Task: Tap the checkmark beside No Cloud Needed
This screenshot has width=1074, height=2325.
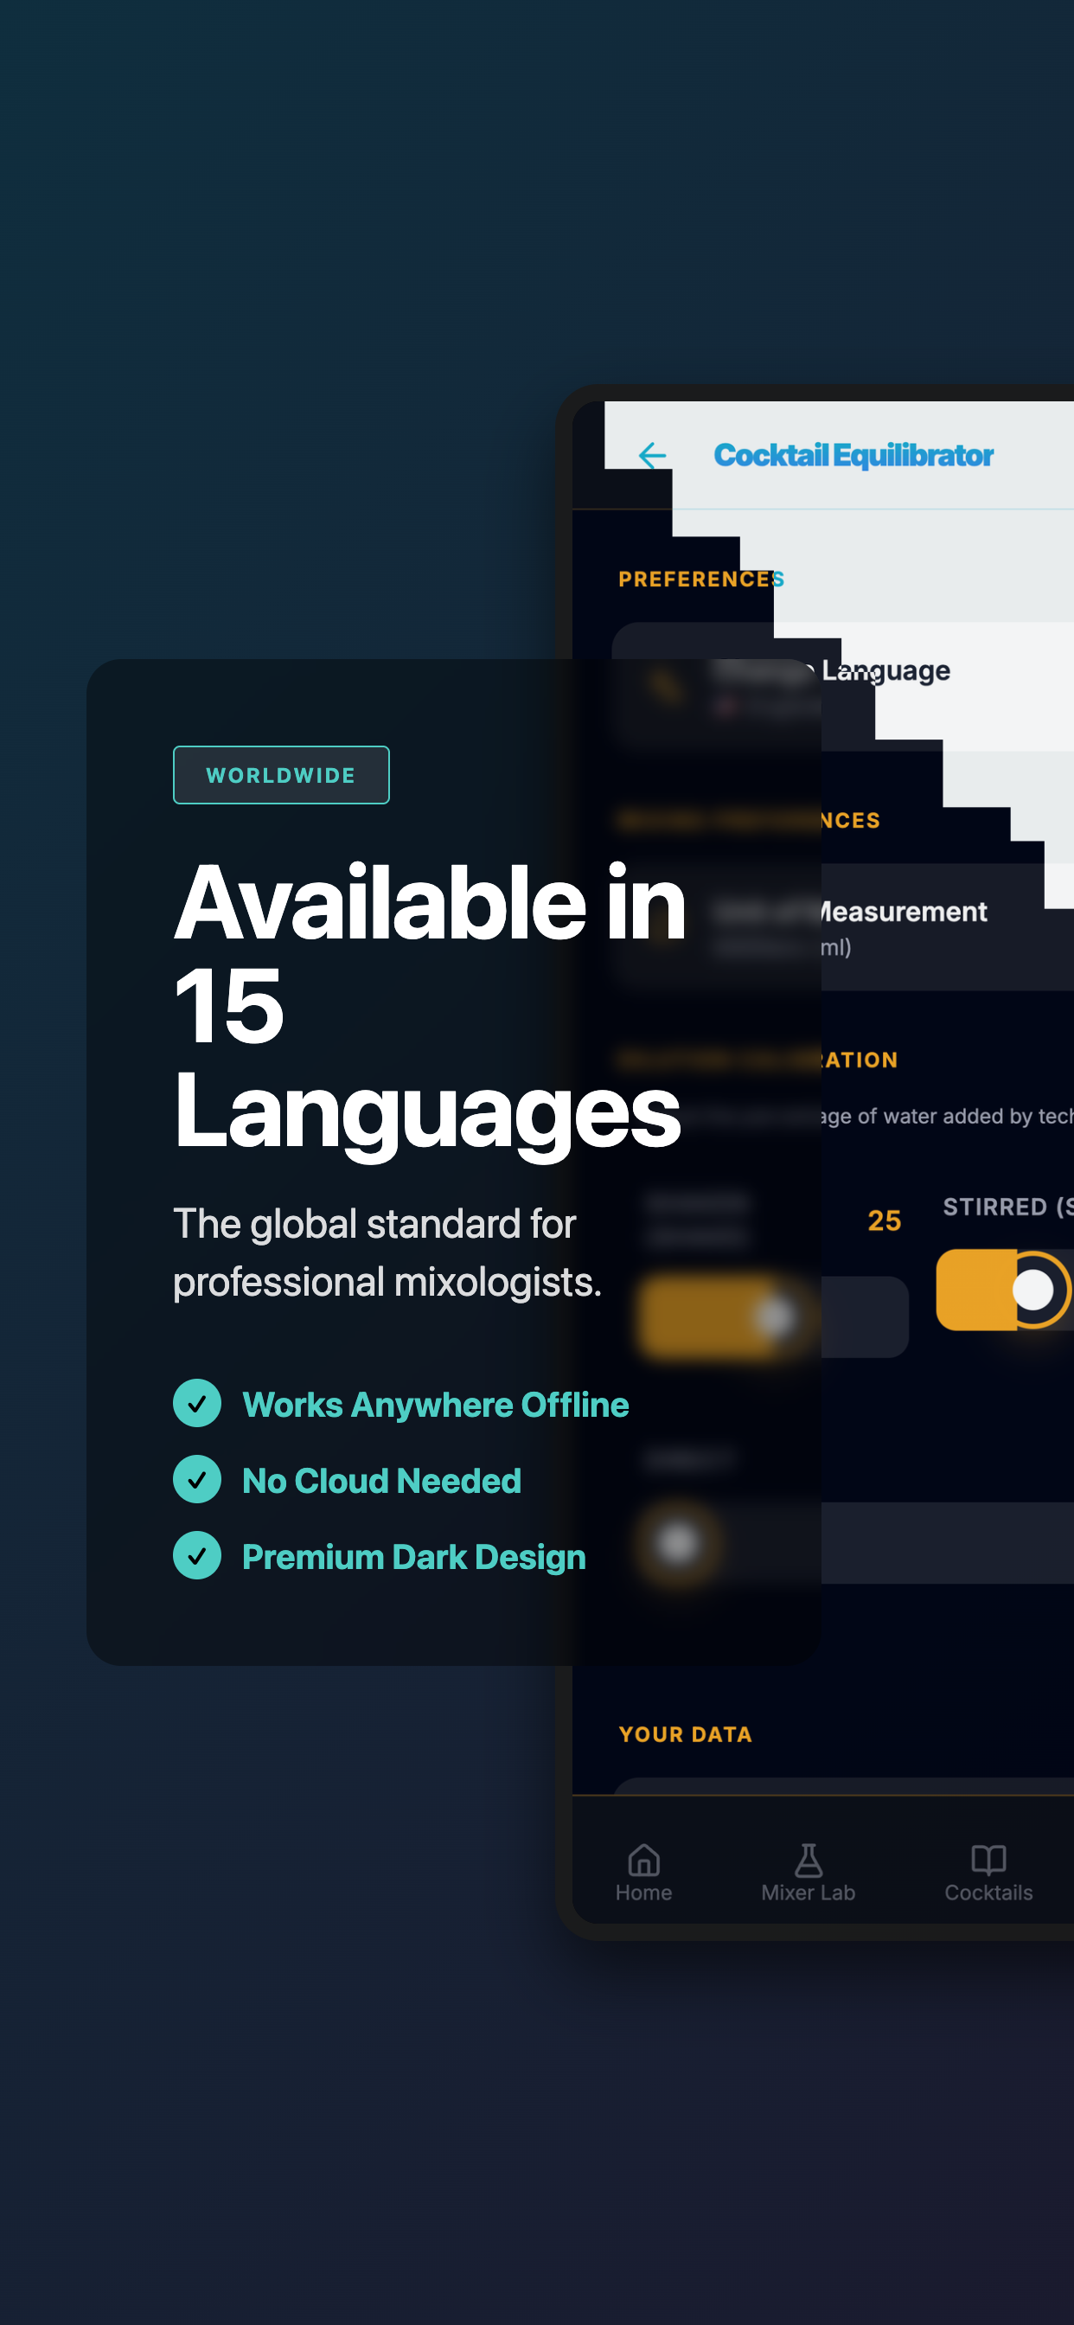Action: pos(197,1479)
